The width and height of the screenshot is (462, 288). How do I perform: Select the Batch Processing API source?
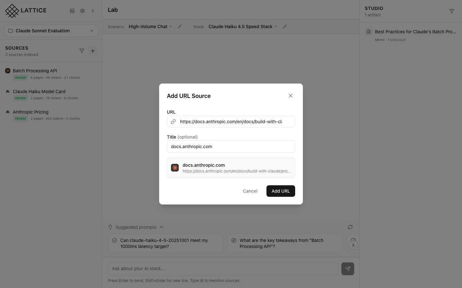pyautogui.click(x=35, y=71)
